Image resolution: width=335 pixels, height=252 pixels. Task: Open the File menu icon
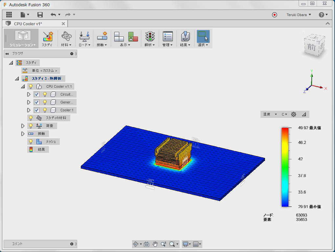point(23,14)
